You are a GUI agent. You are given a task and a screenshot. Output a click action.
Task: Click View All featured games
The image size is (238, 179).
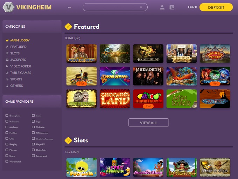149,123
